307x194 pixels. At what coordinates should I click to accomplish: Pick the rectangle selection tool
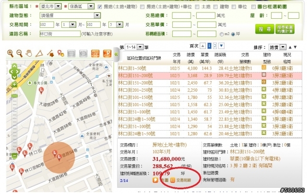[x=71, y=53]
